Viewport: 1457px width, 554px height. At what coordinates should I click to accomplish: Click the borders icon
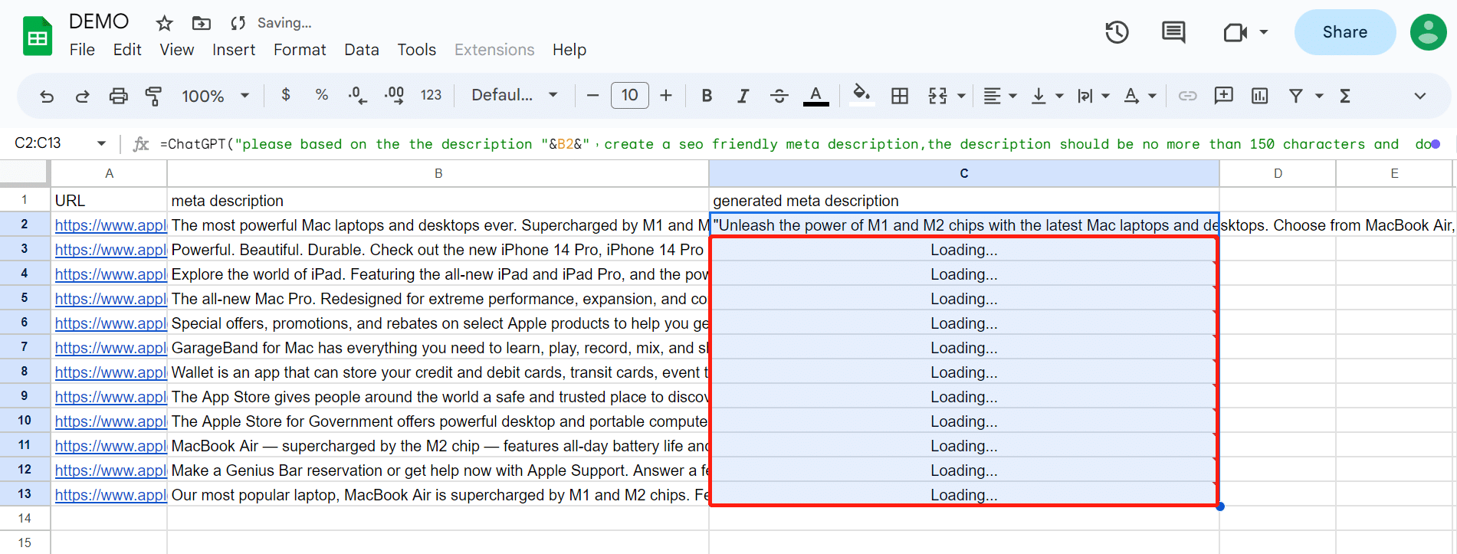click(x=900, y=96)
